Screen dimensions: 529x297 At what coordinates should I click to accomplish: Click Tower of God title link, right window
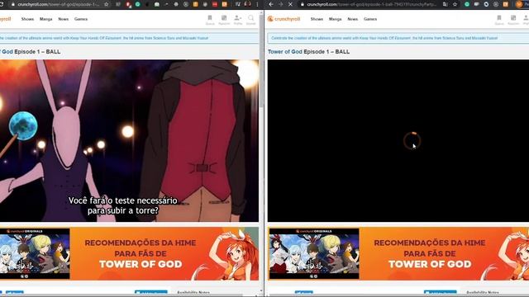coord(284,52)
